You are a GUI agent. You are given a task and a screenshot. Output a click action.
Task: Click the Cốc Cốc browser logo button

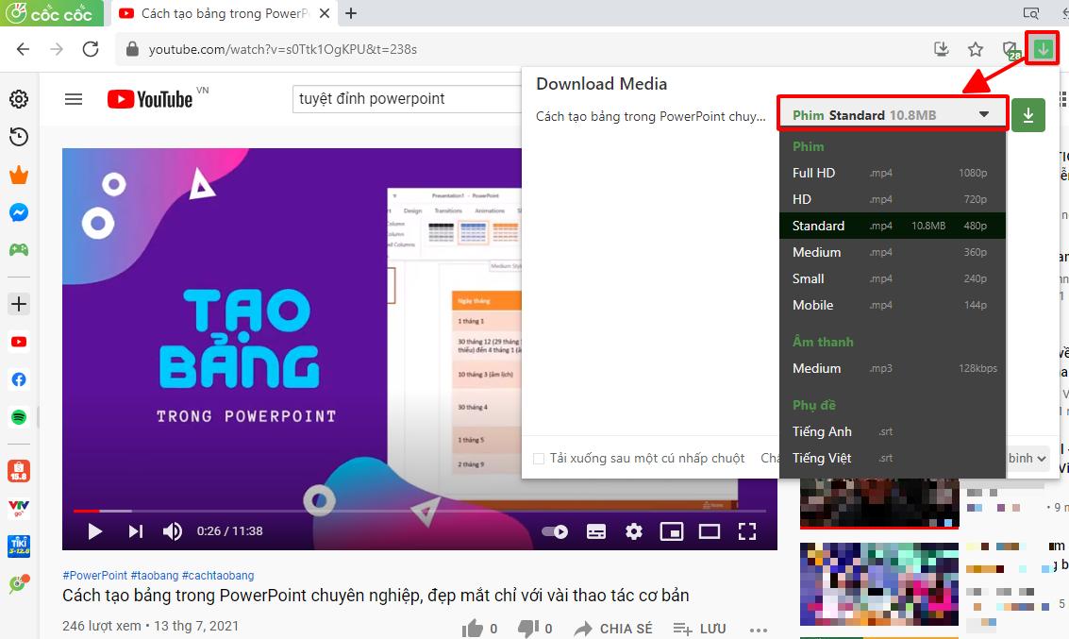point(51,13)
